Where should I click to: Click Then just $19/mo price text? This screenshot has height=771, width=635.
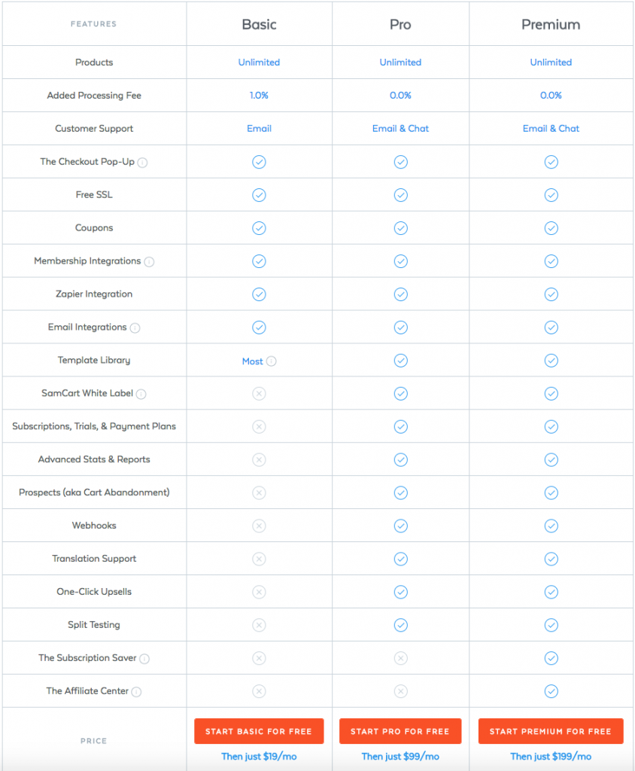259,756
